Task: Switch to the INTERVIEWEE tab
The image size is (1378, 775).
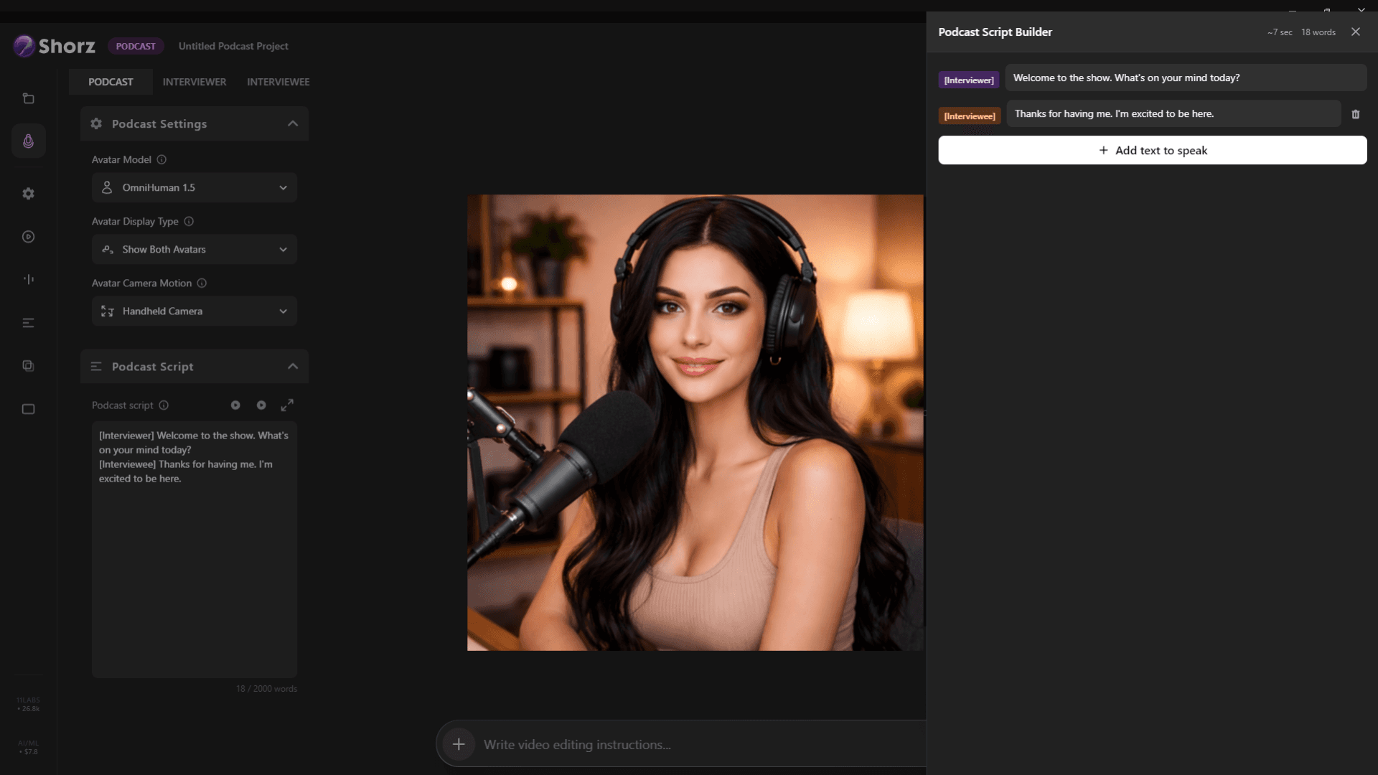Action: click(278, 82)
